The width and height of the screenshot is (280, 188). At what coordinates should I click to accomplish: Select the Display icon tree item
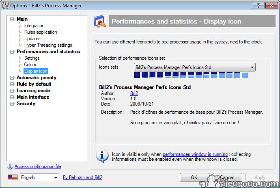click(36, 71)
